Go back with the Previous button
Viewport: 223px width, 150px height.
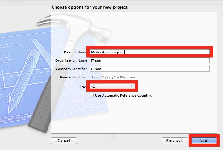(175, 140)
